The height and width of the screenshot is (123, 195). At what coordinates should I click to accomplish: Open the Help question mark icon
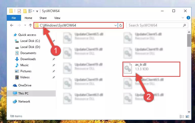coord(188,18)
